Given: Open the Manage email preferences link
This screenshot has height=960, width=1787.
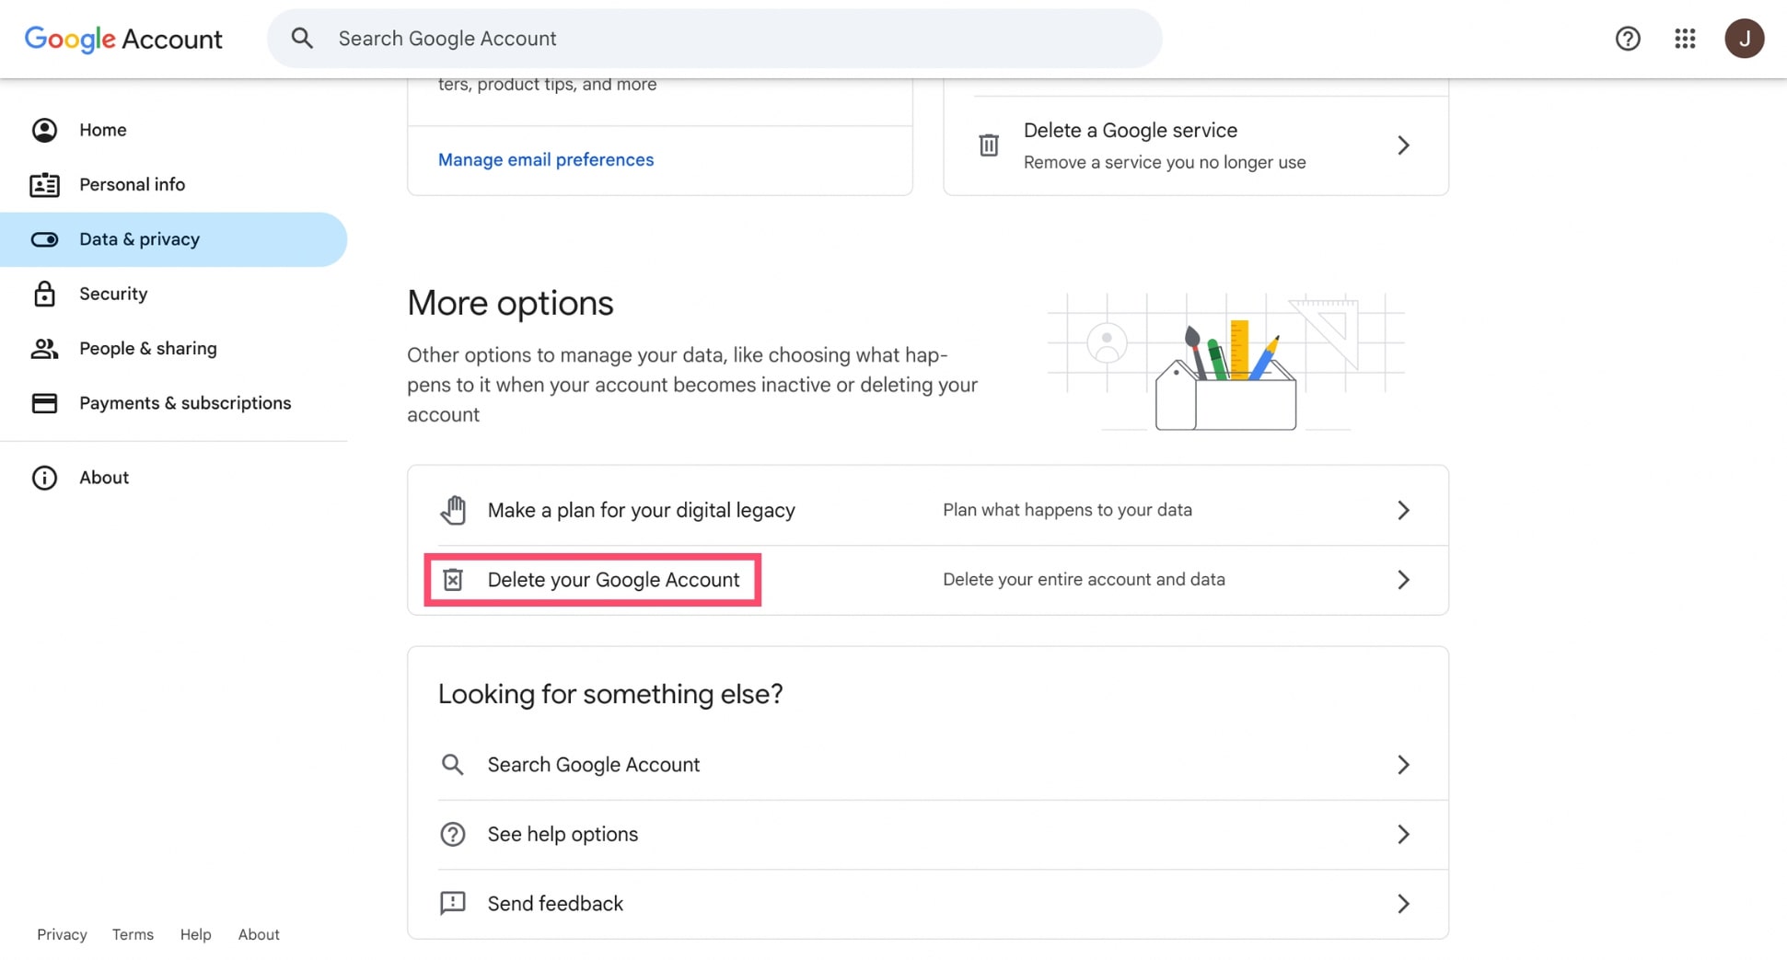Looking at the screenshot, I should 546,160.
